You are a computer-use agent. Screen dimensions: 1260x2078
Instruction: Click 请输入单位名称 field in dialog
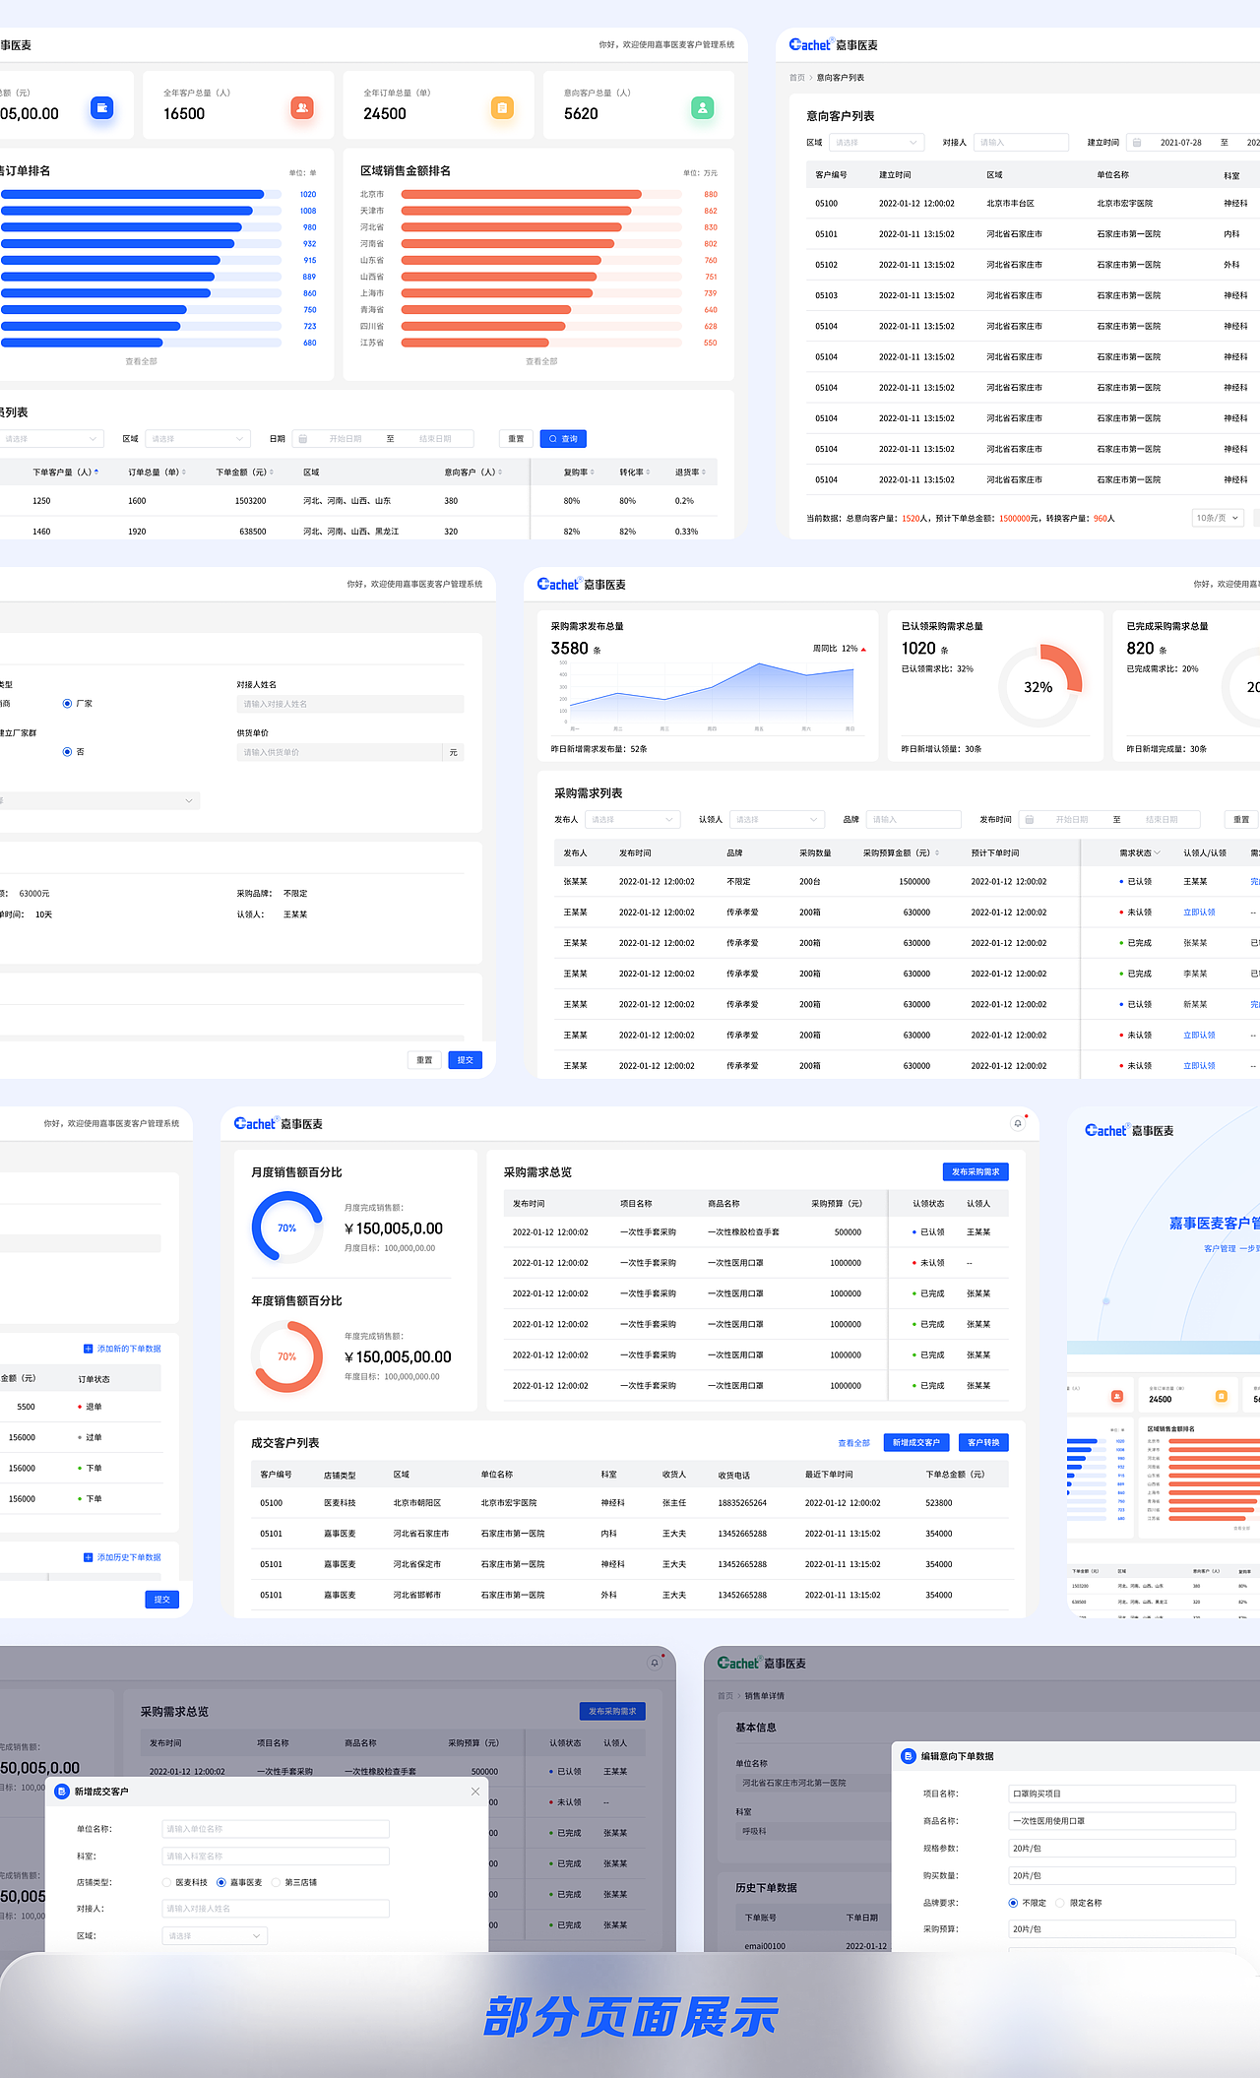point(276,1829)
